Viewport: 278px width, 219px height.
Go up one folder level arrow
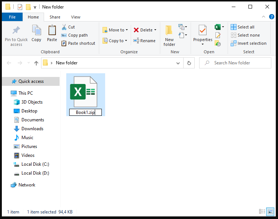click(x=36, y=63)
